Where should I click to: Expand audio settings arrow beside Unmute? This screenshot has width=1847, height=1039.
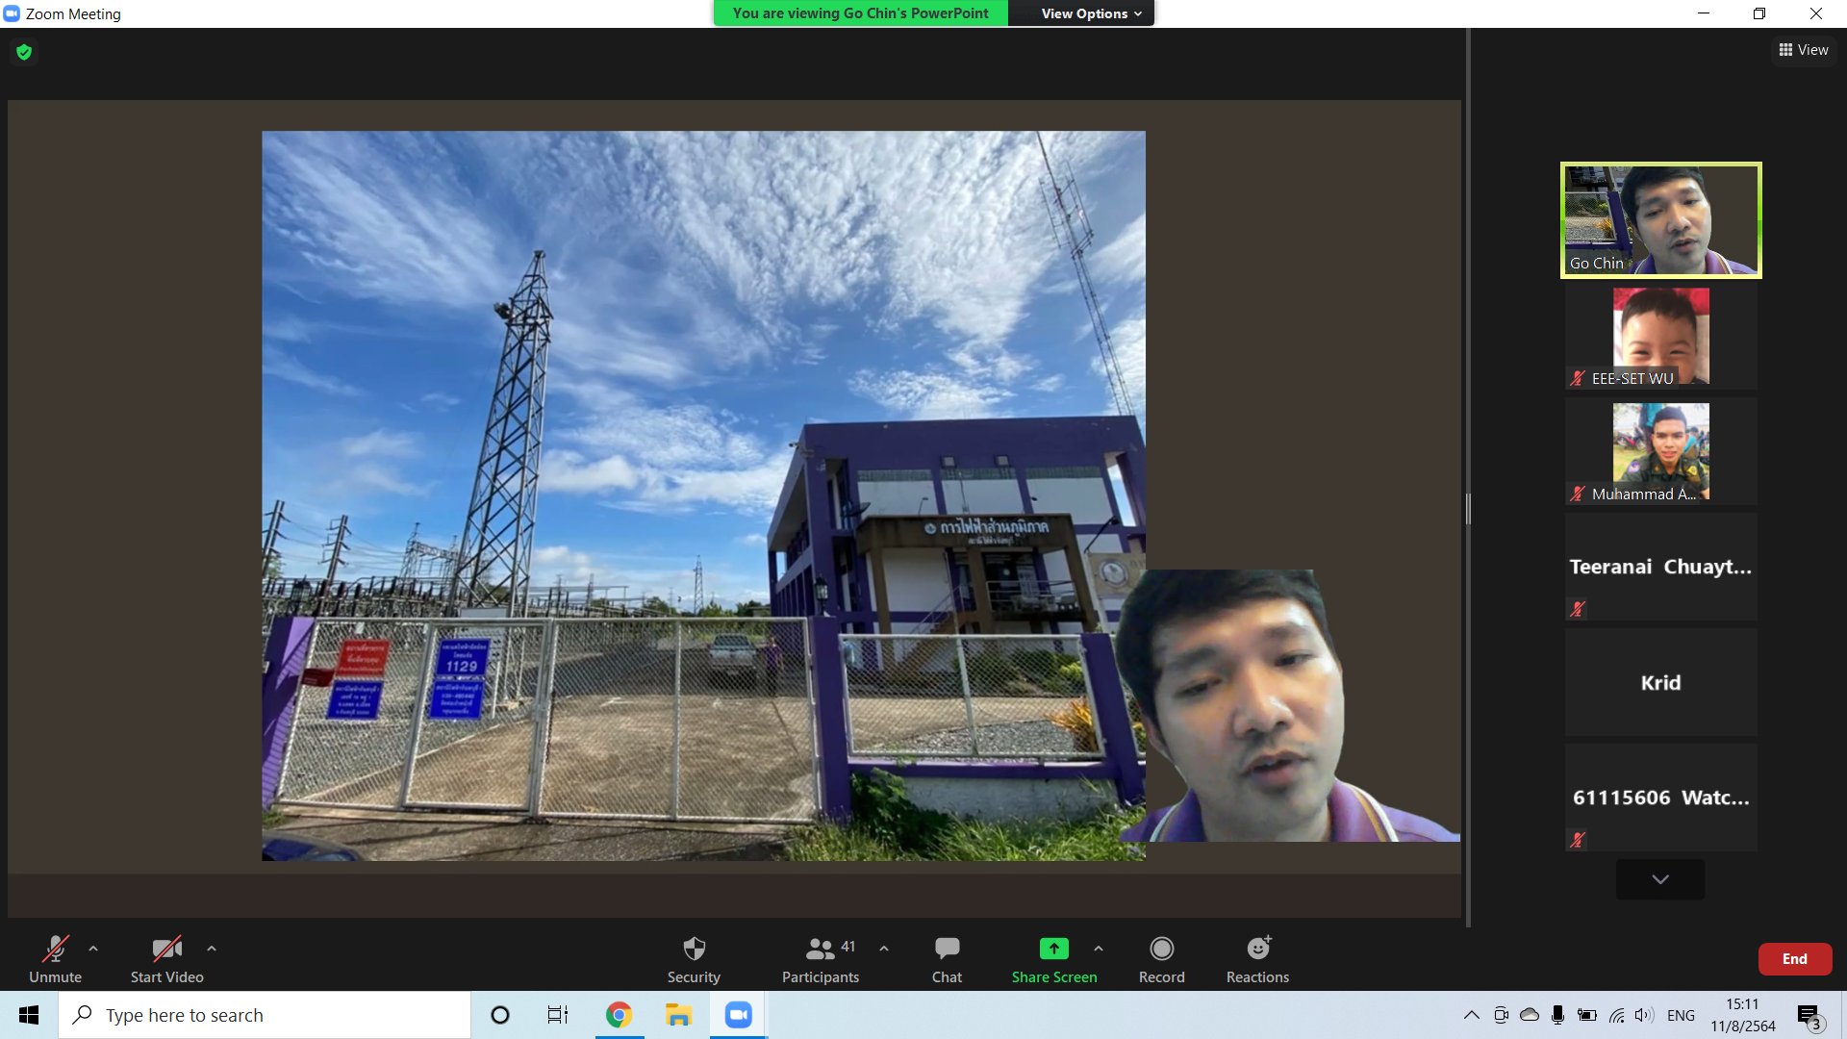(93, 949)
